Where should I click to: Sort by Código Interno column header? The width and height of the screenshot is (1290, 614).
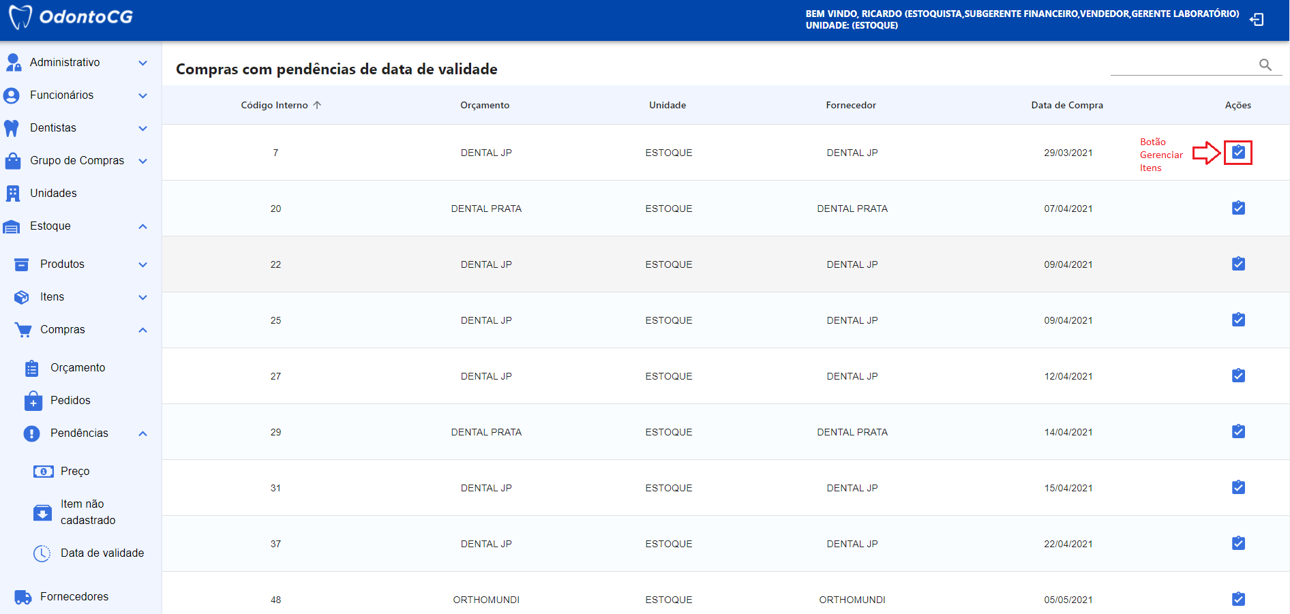coord(275,105)
